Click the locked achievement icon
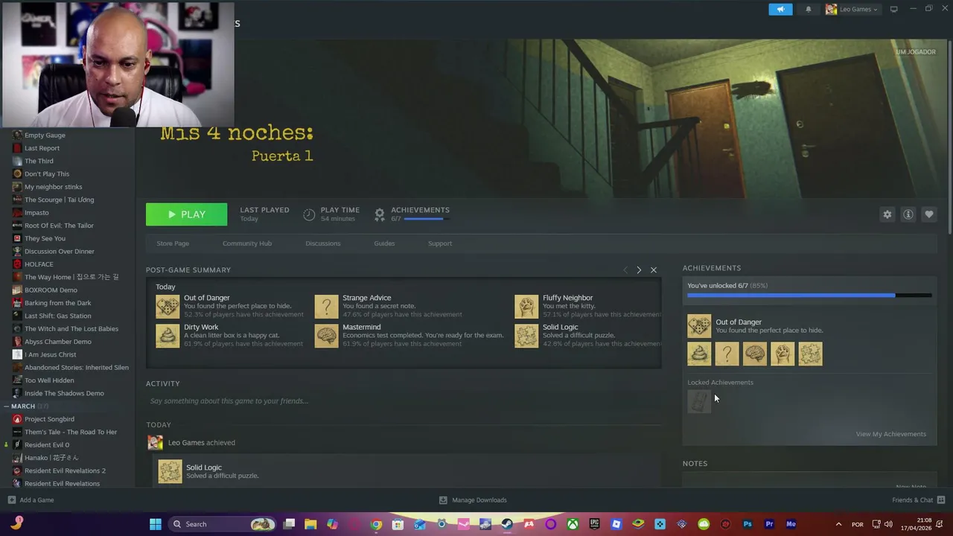 (x=699, y=401)
